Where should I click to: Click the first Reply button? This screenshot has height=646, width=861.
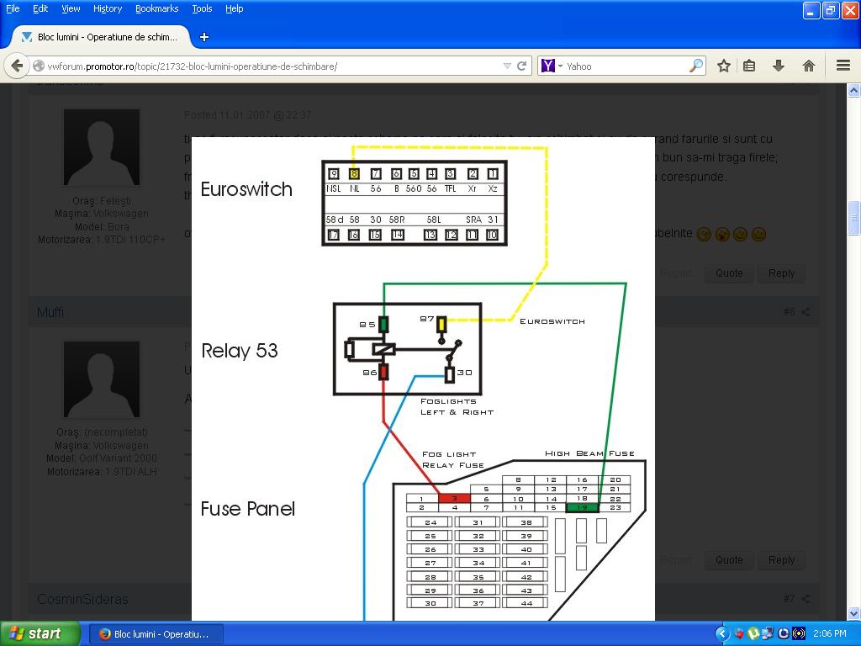(x=781, y=273)
